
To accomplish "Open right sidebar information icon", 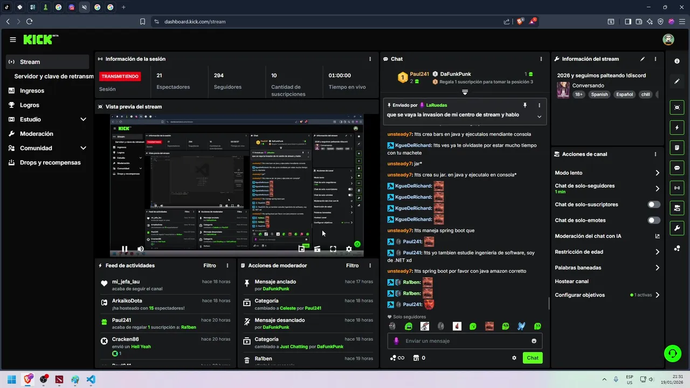I will pos(677,61).
